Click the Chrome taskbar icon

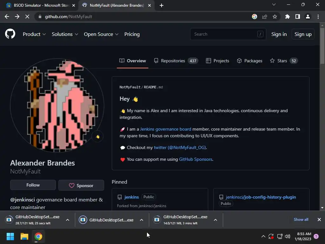(x=38, y=236)
